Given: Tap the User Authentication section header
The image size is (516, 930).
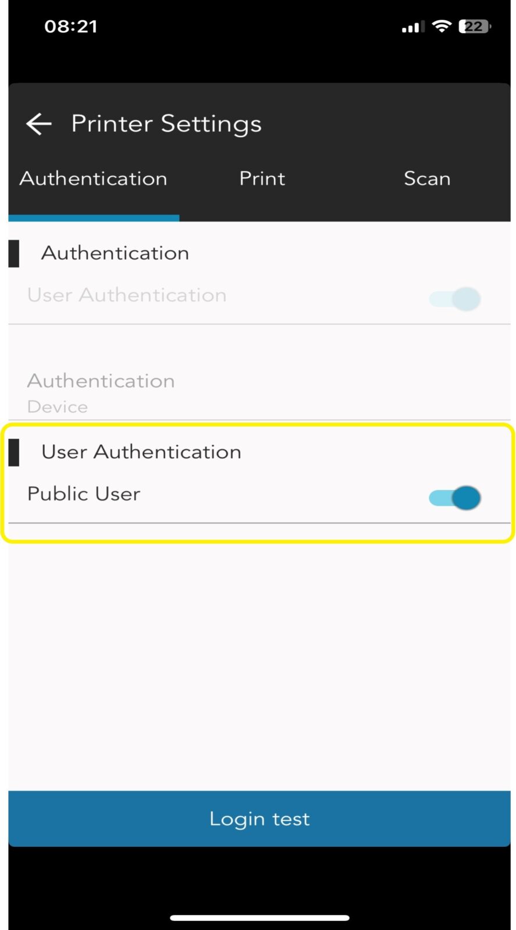Looking at the screenshot, I should (x=141, y=452).
